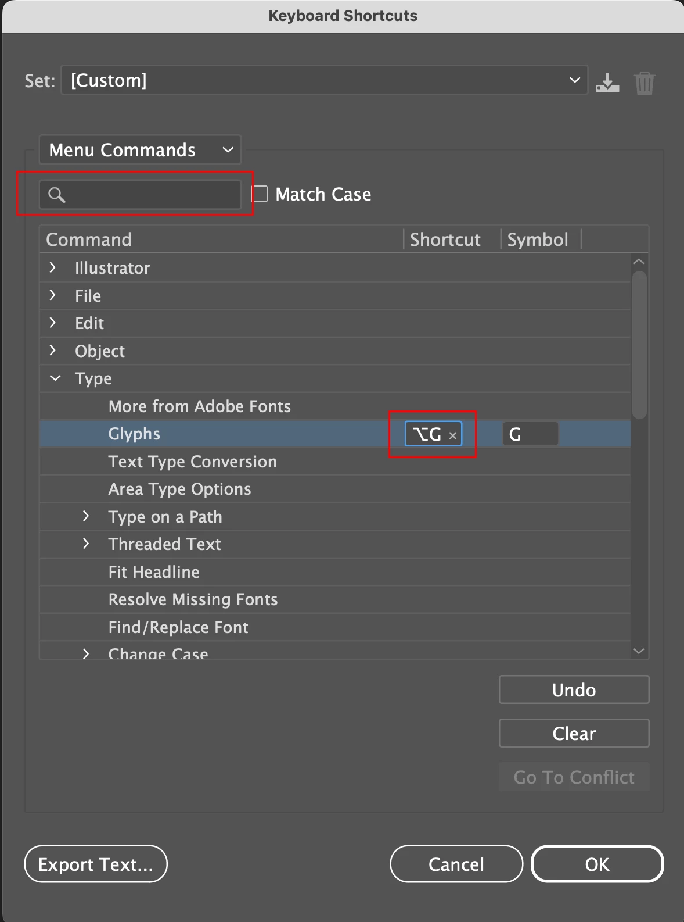Image resolution: width=684 pixels, height=922 pixels.
Task: Expand the Threaded Text submenu
Action: click(x=86, y=544)
